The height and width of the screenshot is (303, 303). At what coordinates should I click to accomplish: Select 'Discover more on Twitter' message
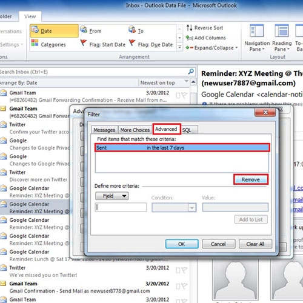[35, 176]
